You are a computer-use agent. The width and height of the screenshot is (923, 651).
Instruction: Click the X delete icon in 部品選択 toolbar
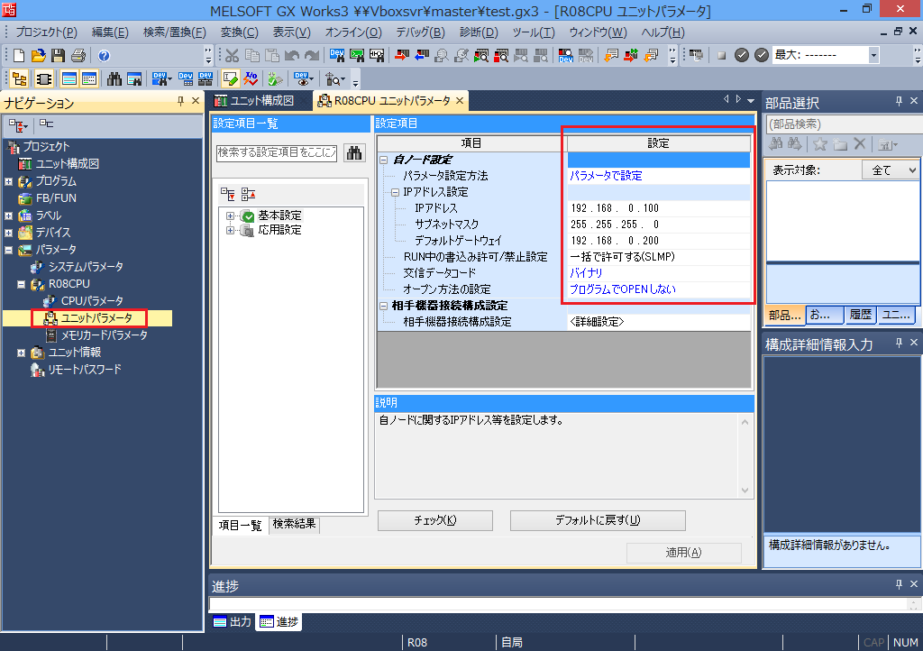(859, 144)
